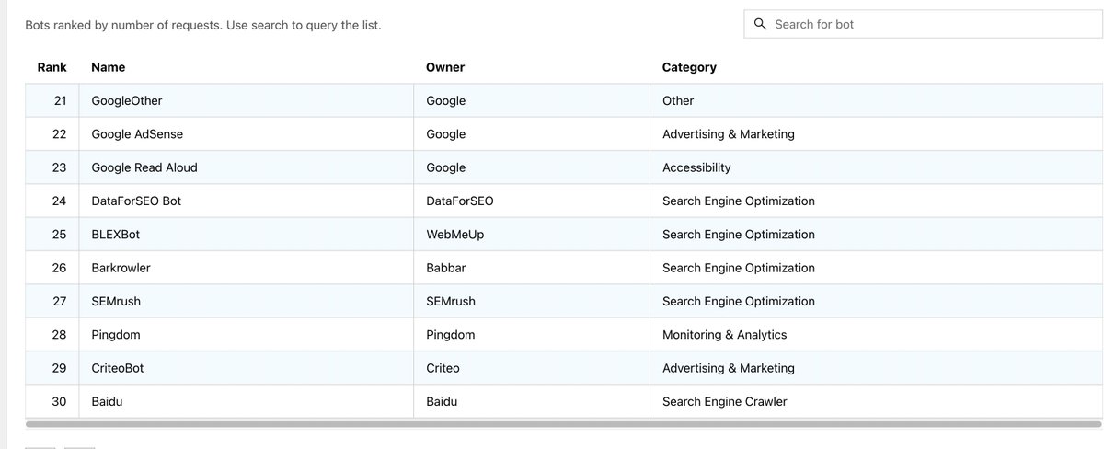Click the Search Engine Crawler category cell

pyautogui.click(x=875, y=401)
